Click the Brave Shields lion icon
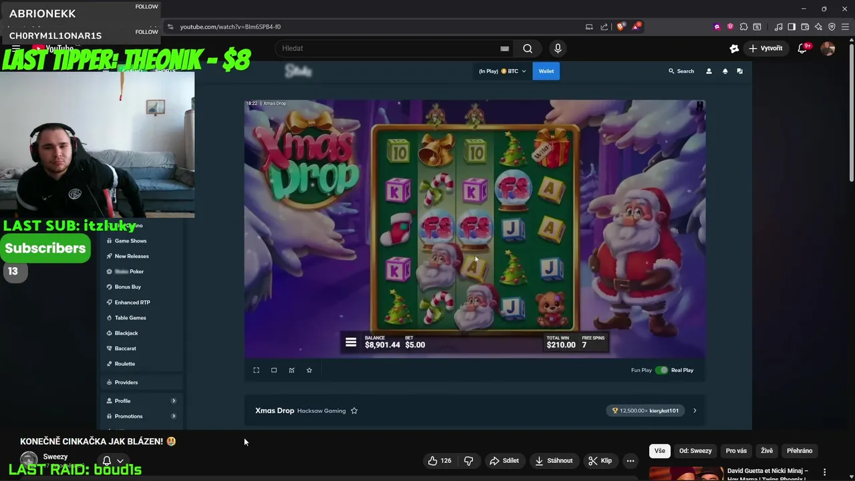Viewport: 855px width, 481px height. coord(621,27)
